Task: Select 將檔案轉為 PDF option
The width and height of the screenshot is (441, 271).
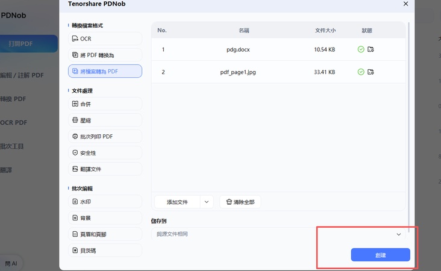Action: pyautogui.click(x=105, y=71)
